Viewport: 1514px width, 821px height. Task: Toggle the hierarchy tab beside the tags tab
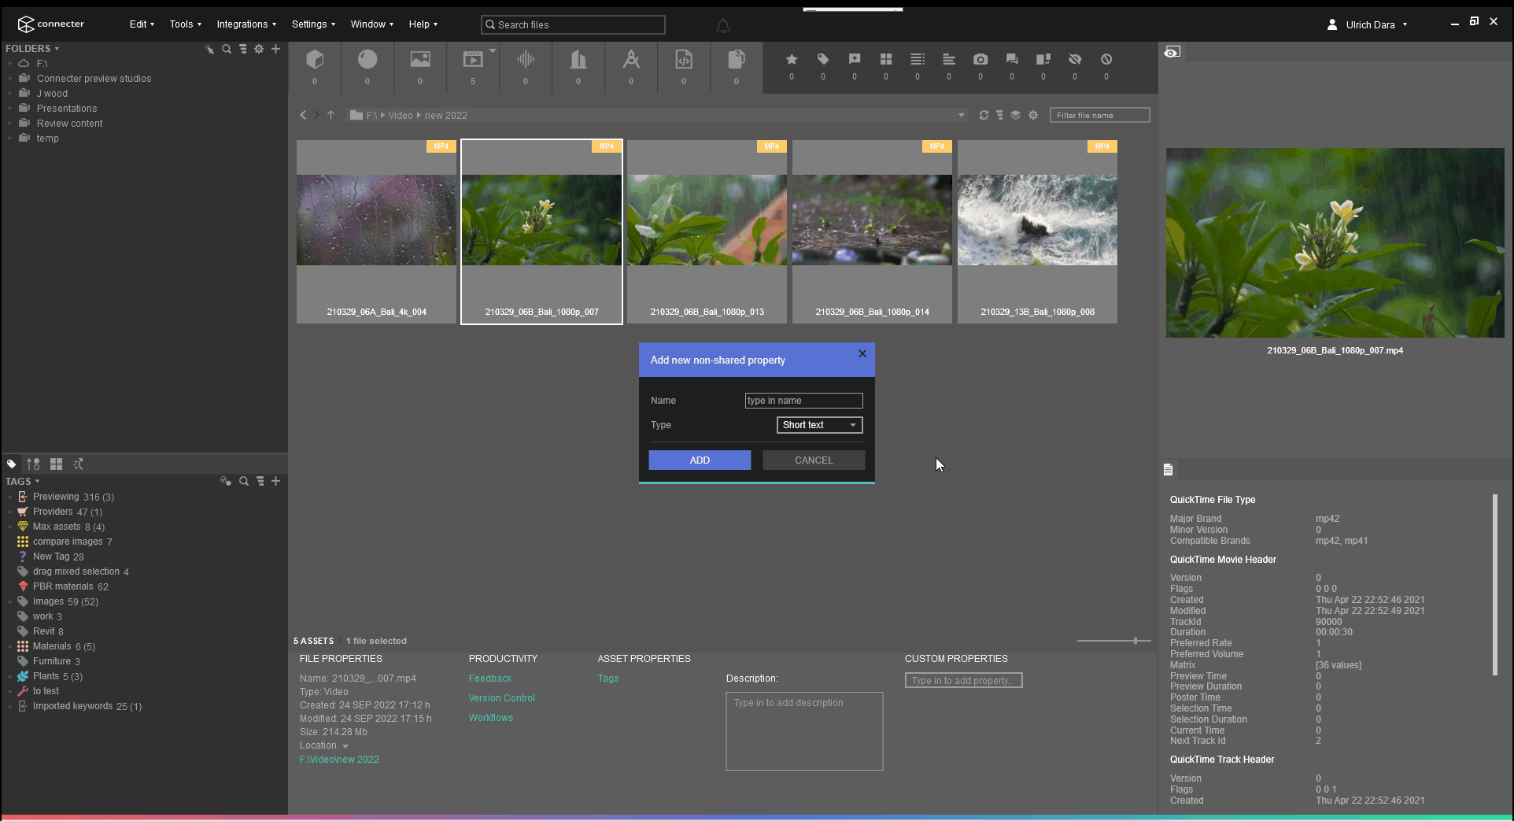33,464
